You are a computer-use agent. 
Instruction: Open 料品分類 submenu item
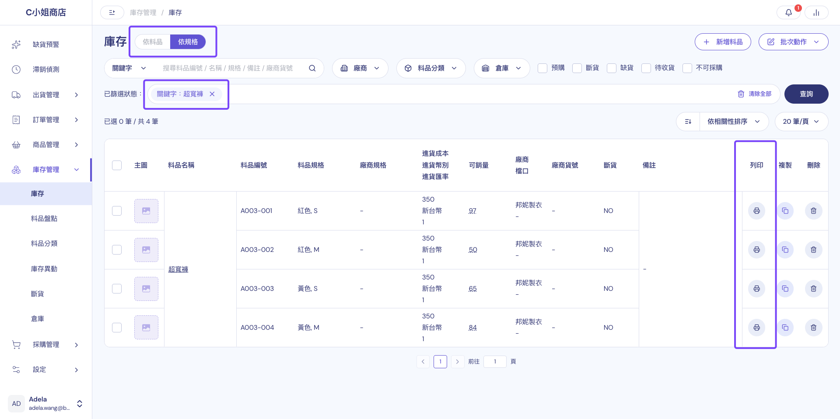click(x=44, y=244)
